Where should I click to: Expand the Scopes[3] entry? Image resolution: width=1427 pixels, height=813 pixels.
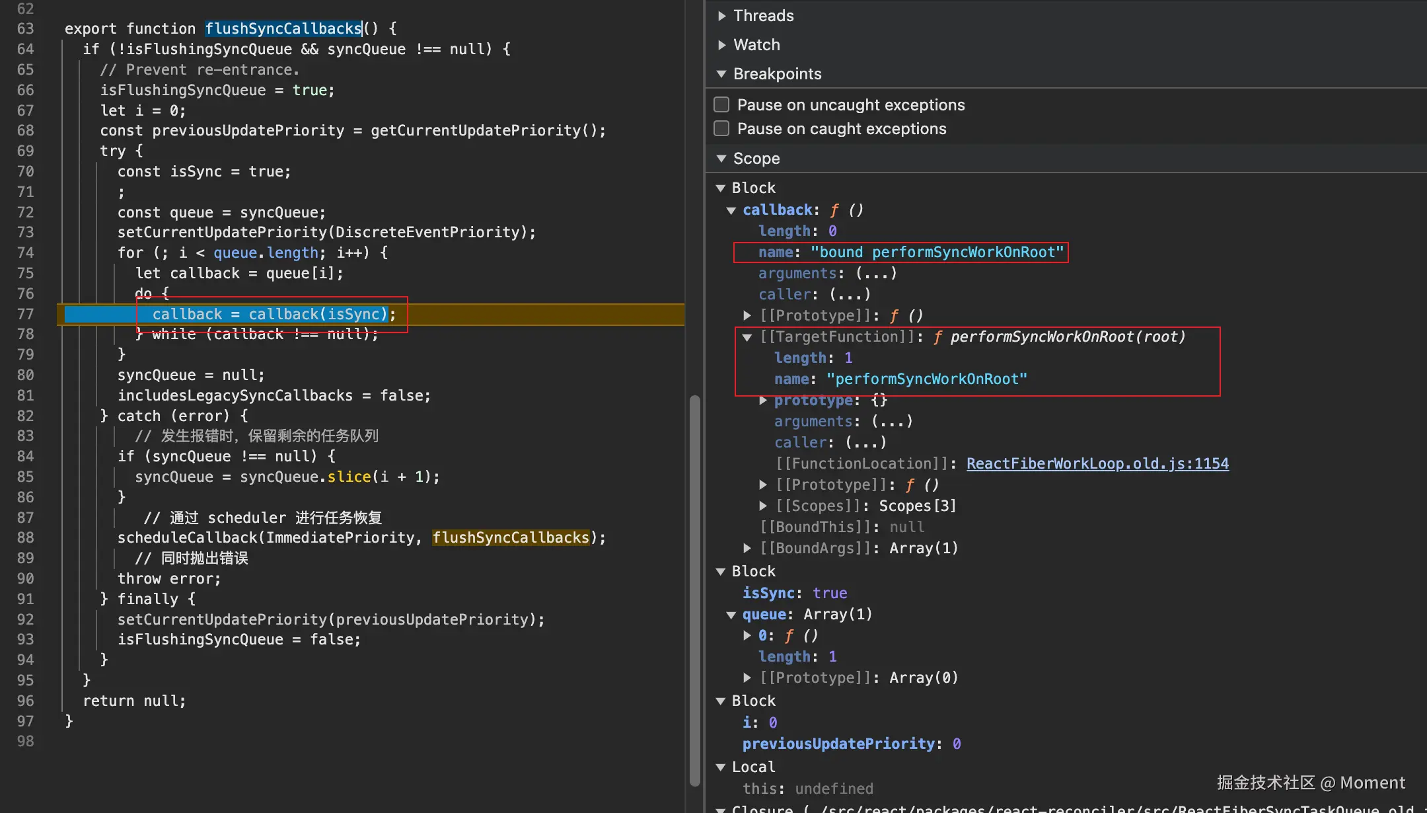[763, 506]
